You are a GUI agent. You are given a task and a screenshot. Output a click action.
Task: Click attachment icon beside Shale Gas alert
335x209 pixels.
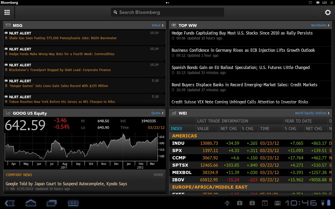tap(6, 38)
